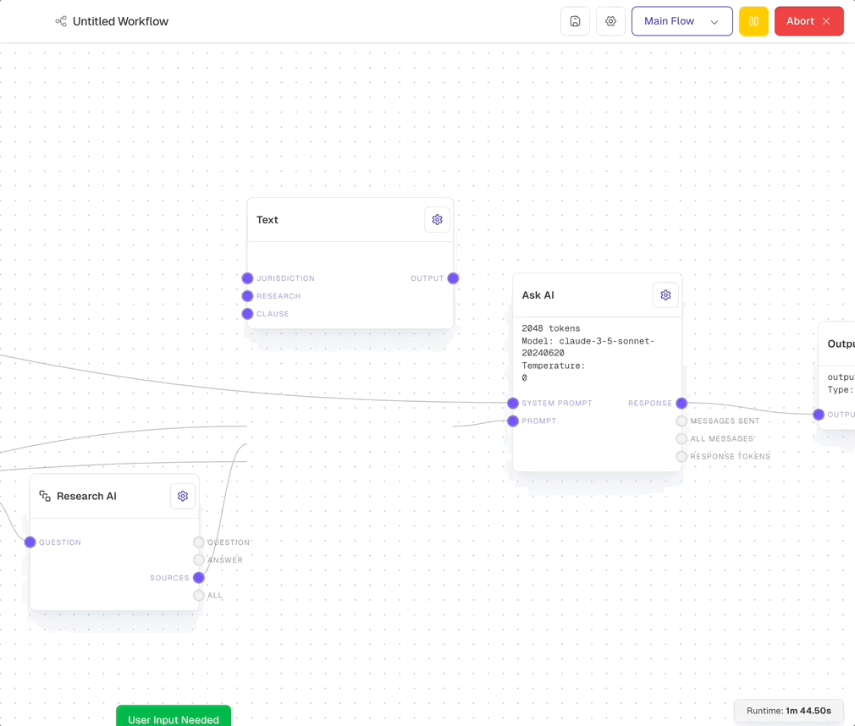The height and width of the screenshot is (726, 855).
Task: Open the Main Flow dropdown
Action: tap(682, 21)
